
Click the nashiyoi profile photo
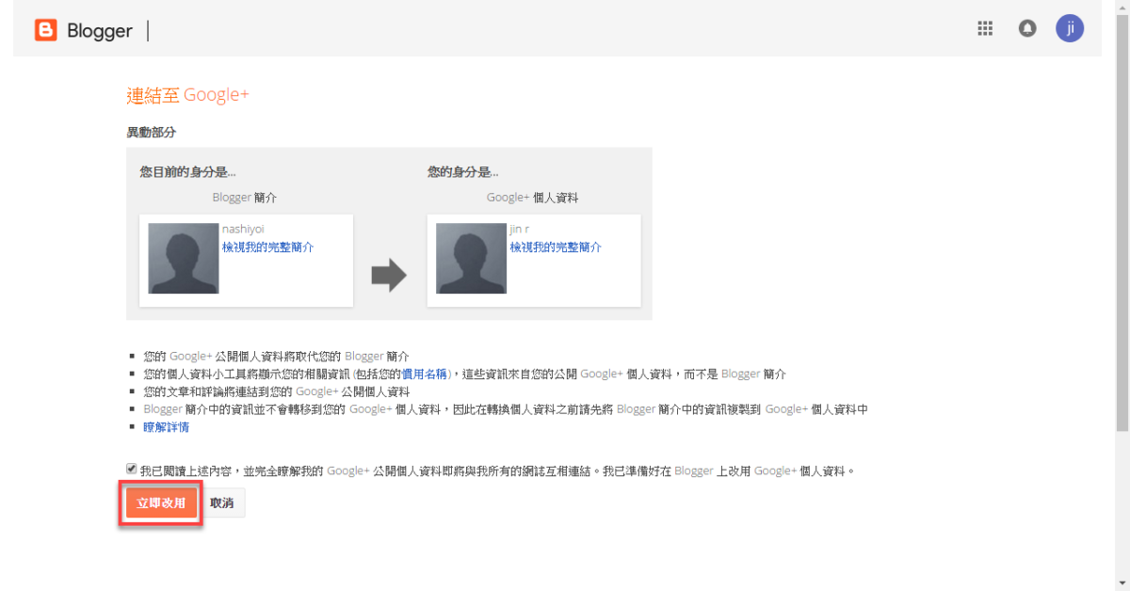coord(184,258)
